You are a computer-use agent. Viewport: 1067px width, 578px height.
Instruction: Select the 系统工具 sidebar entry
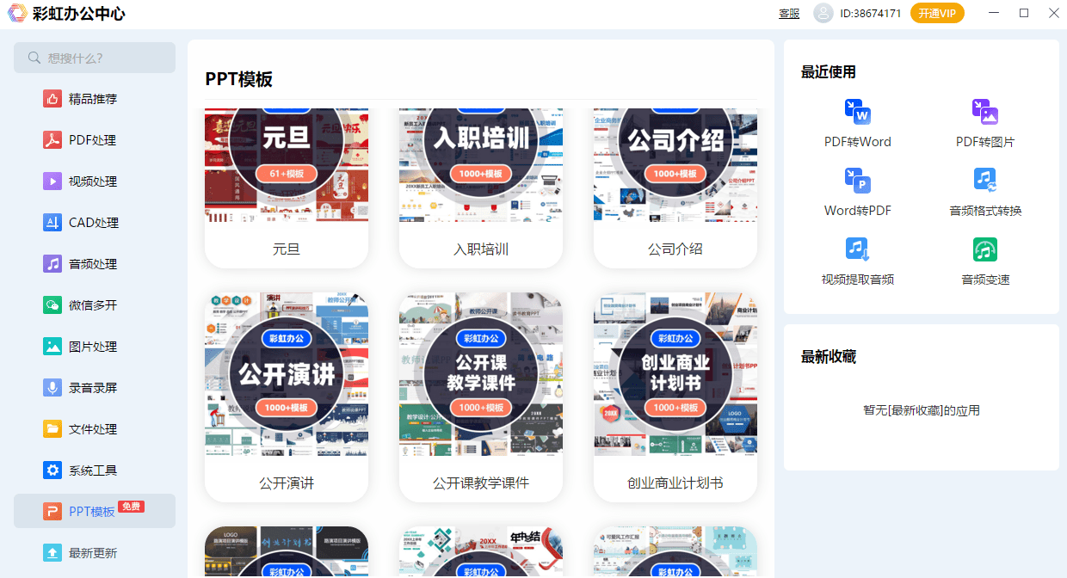point(95,470)
